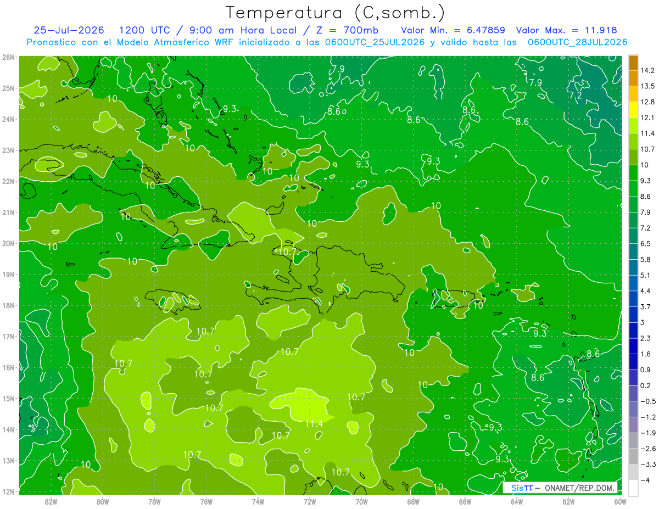Click the '68W' longitude axis label

[x=414, y=501]
